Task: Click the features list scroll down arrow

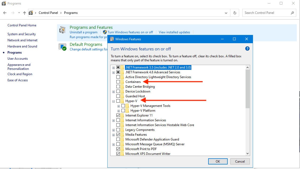Action: click(248, 154)
